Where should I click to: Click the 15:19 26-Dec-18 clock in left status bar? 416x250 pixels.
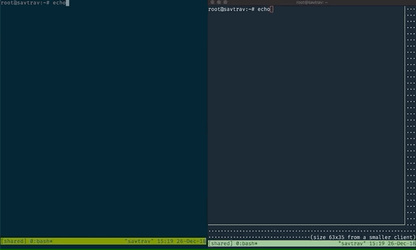181,242
